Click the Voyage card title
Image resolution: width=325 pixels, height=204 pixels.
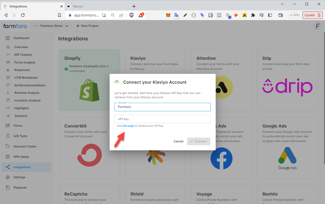204,194
